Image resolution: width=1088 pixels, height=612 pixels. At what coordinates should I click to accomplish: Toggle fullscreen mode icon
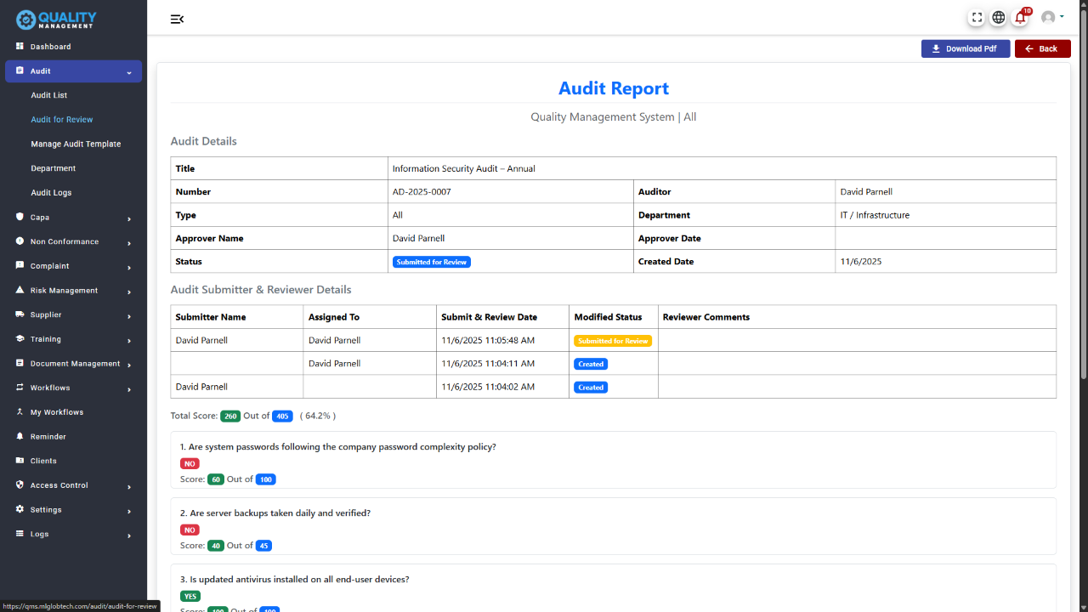(x=977, y=17)
